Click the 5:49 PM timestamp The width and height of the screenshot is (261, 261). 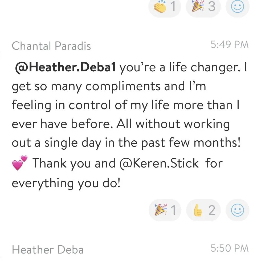tap(229, 45)
